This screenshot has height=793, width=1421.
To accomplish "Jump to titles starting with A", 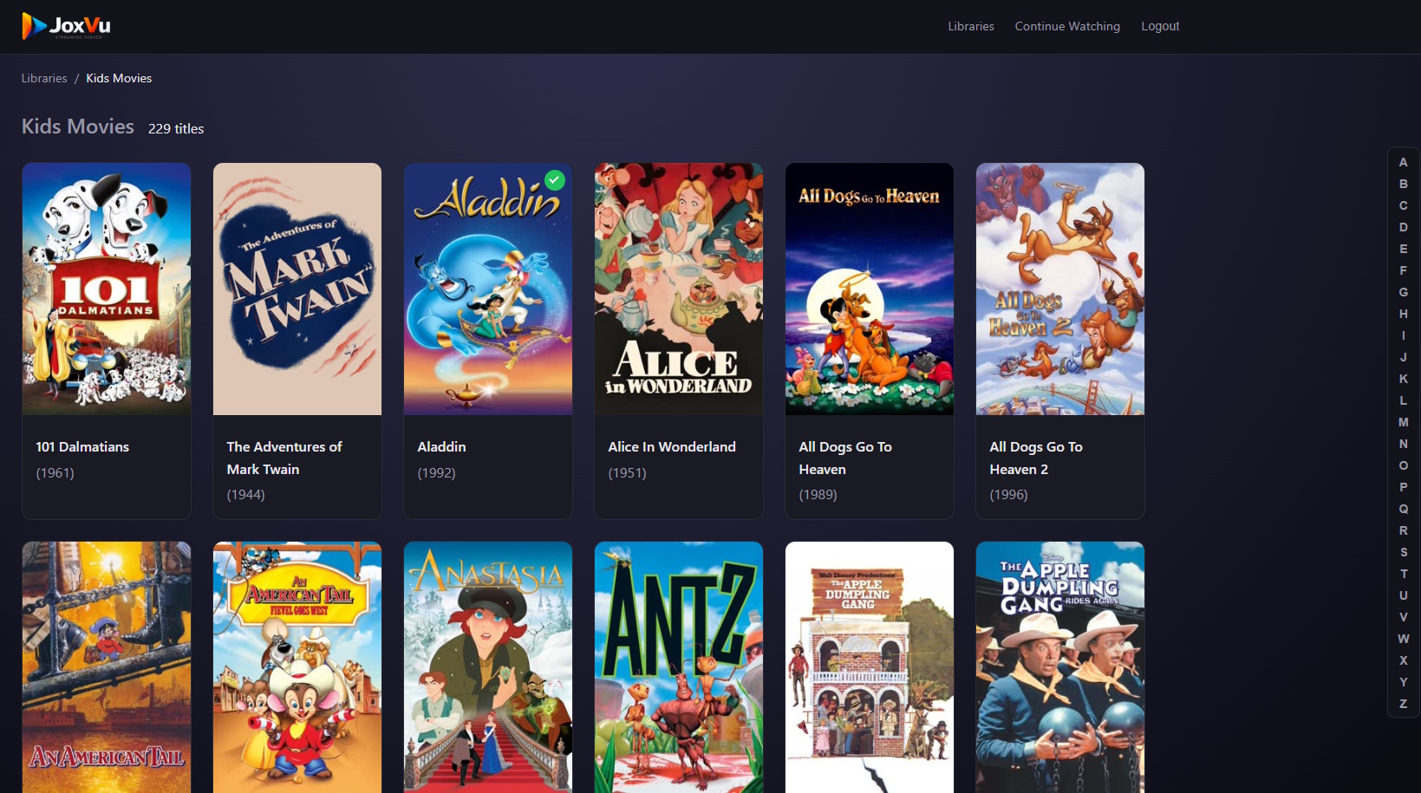I will coord(1403,161).
